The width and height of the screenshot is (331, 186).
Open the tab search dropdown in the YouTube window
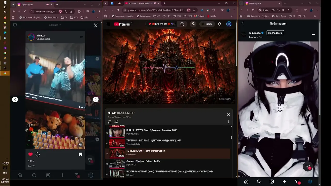click(x=106, y=3)
